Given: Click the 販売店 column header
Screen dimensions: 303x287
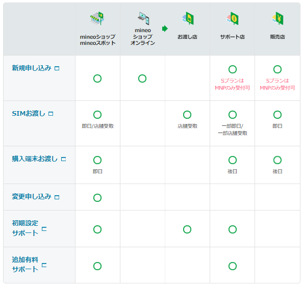Looking at the screenshot, I should 277,37.
